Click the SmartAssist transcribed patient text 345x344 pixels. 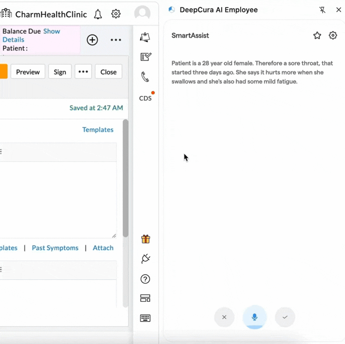(x=252, y=72)
